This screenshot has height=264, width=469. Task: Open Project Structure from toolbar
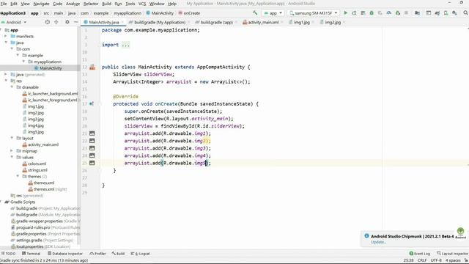click(417, 13)
